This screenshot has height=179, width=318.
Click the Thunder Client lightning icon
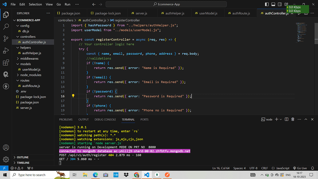coord(6,86)
